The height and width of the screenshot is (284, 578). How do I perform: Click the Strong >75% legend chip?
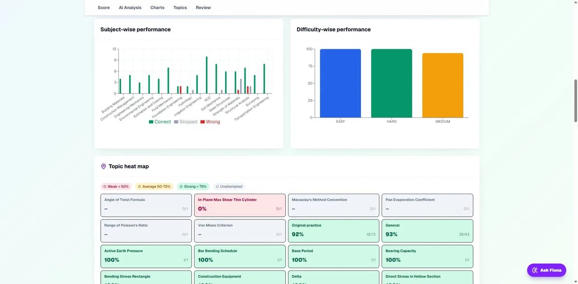pyautogui.click(x=193, y=186)
